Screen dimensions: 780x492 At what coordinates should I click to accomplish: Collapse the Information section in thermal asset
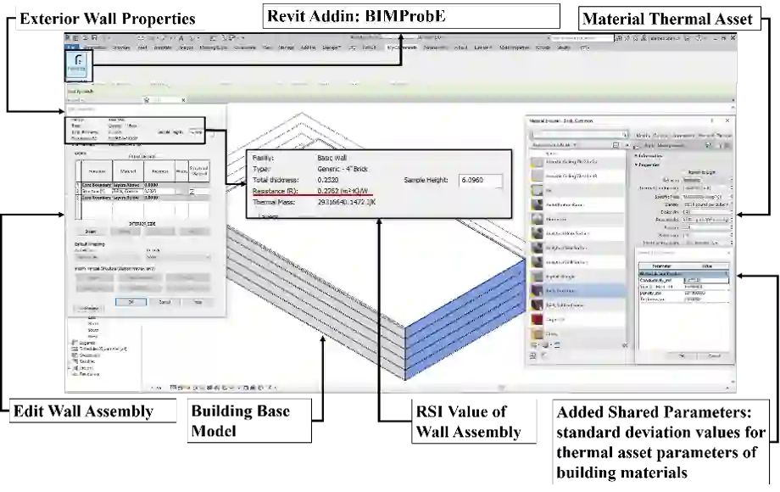click(x=636, y=156)
